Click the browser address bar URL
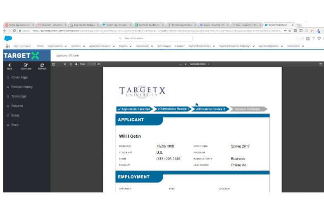The width and height of the screenshot is (324, 215). click(157, 31)
